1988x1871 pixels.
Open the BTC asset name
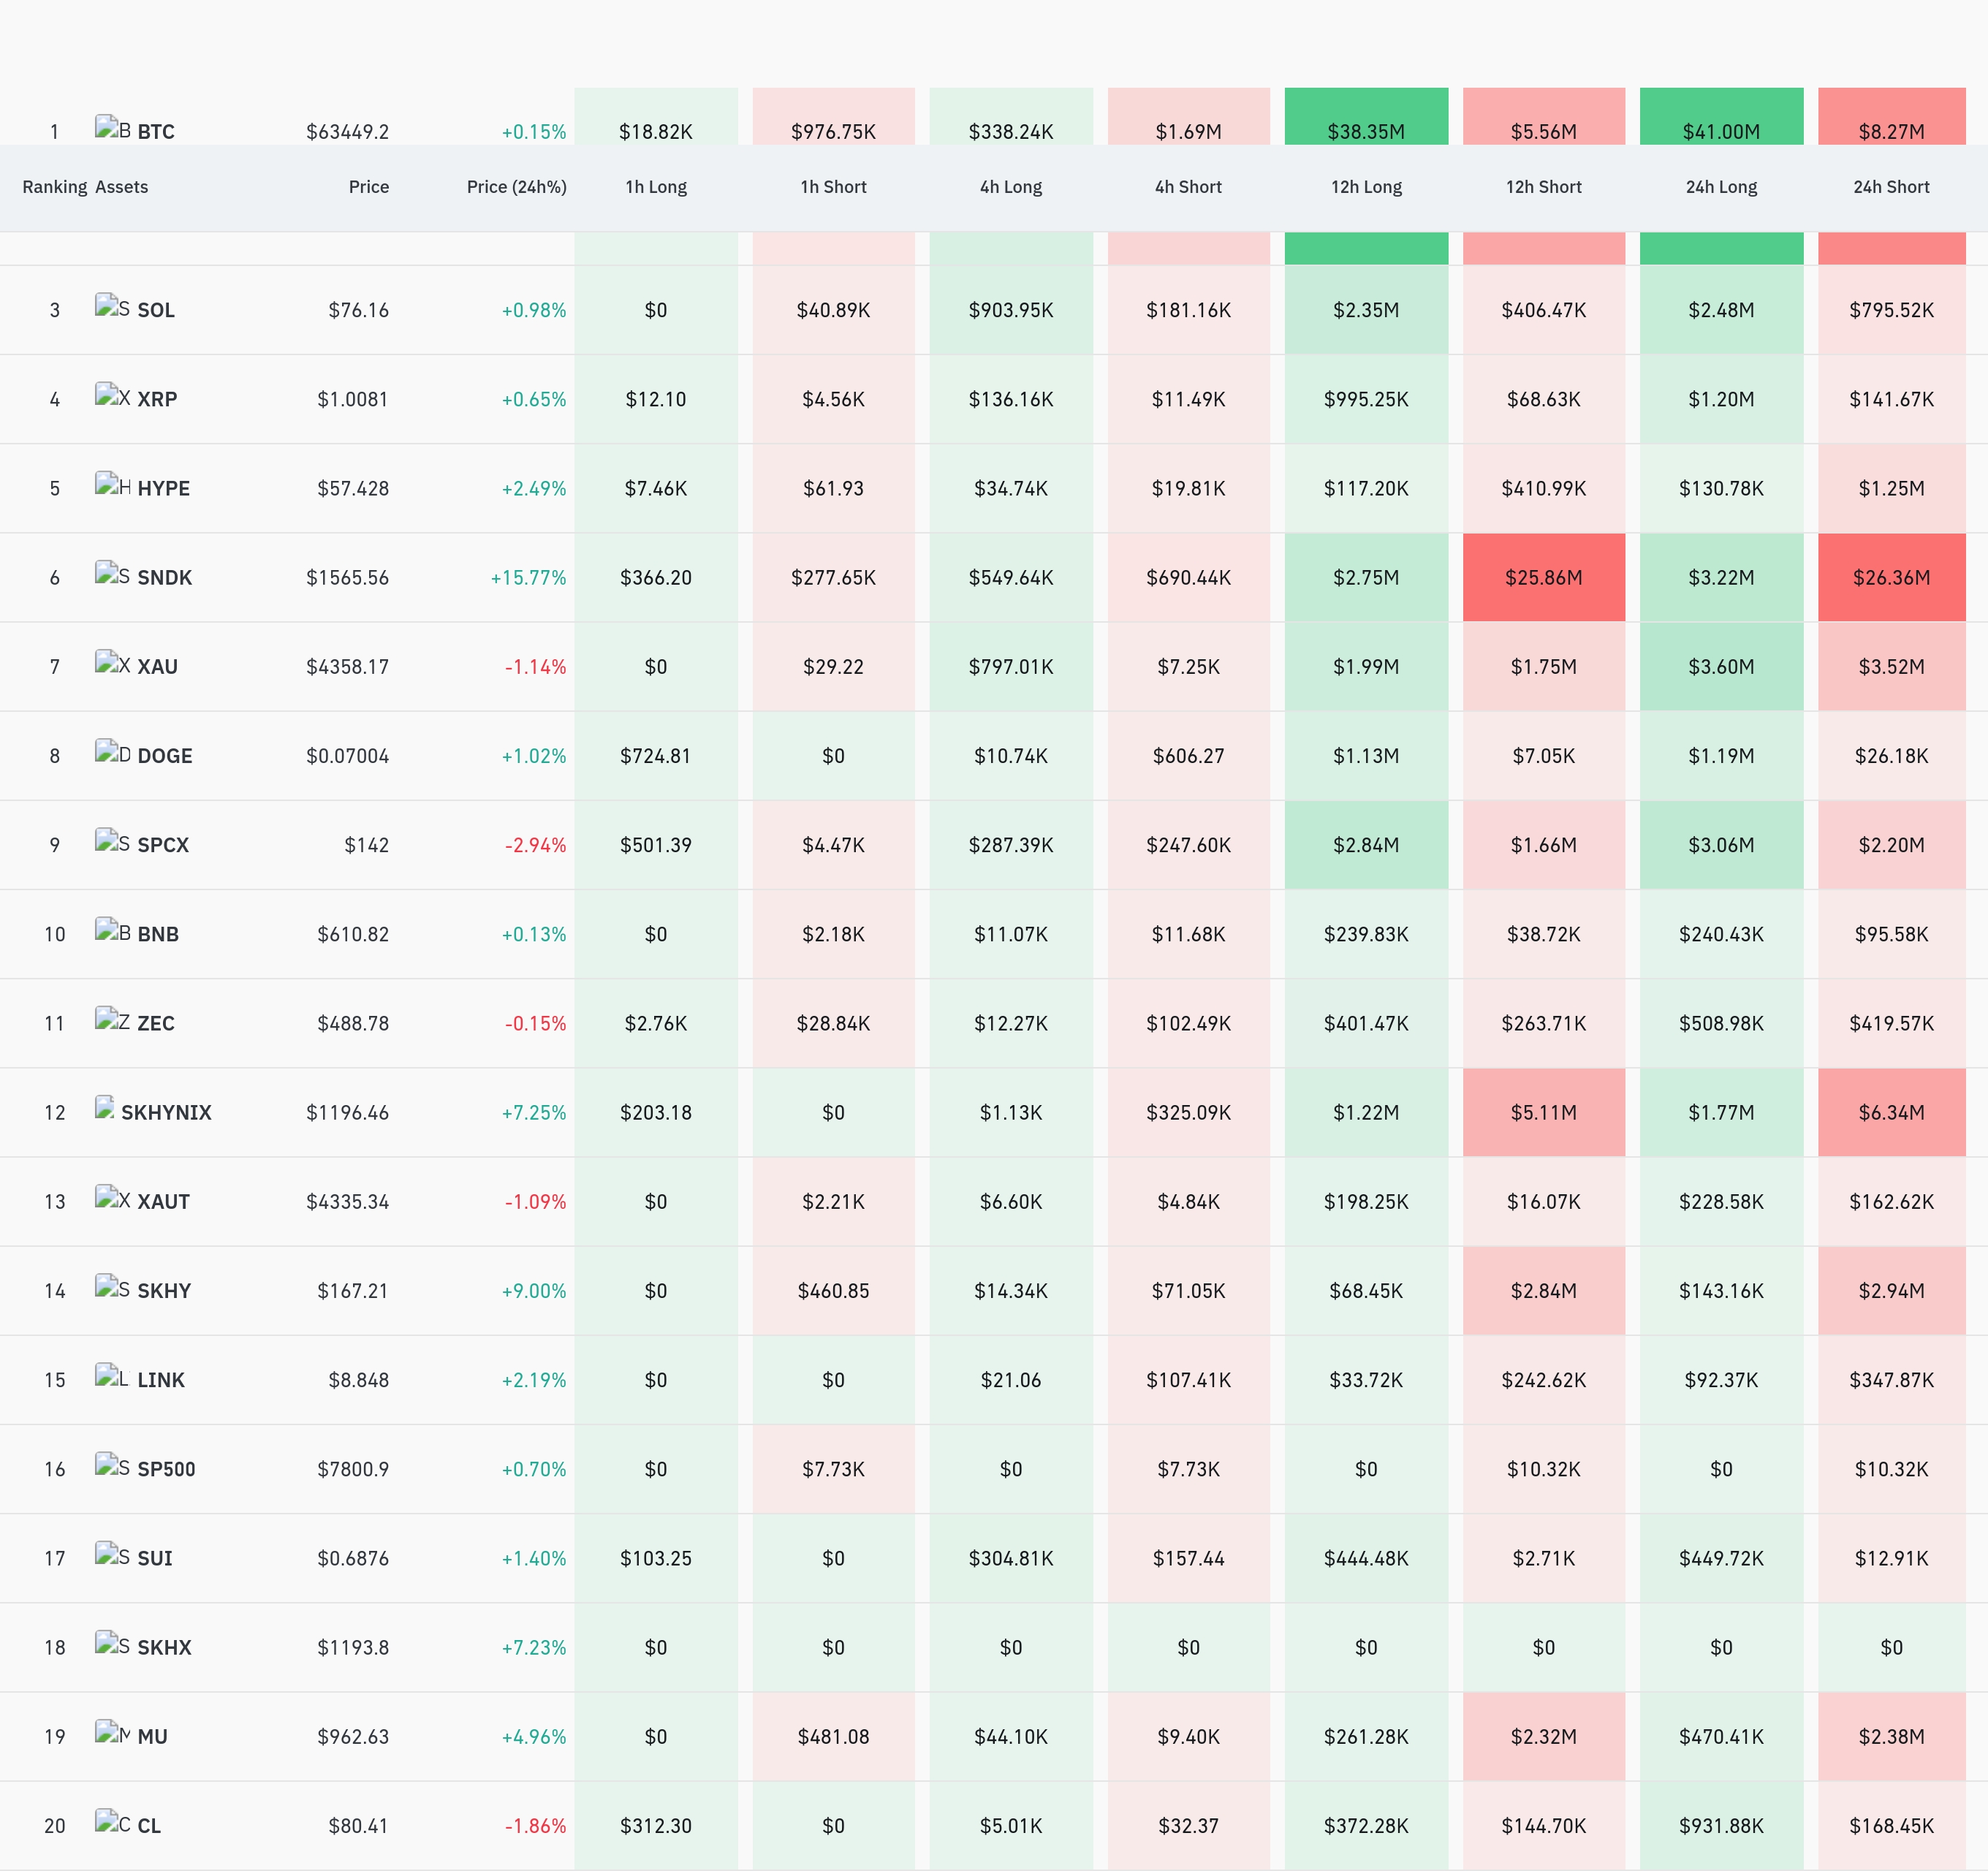pyautogui.click(x=156, y=132)
